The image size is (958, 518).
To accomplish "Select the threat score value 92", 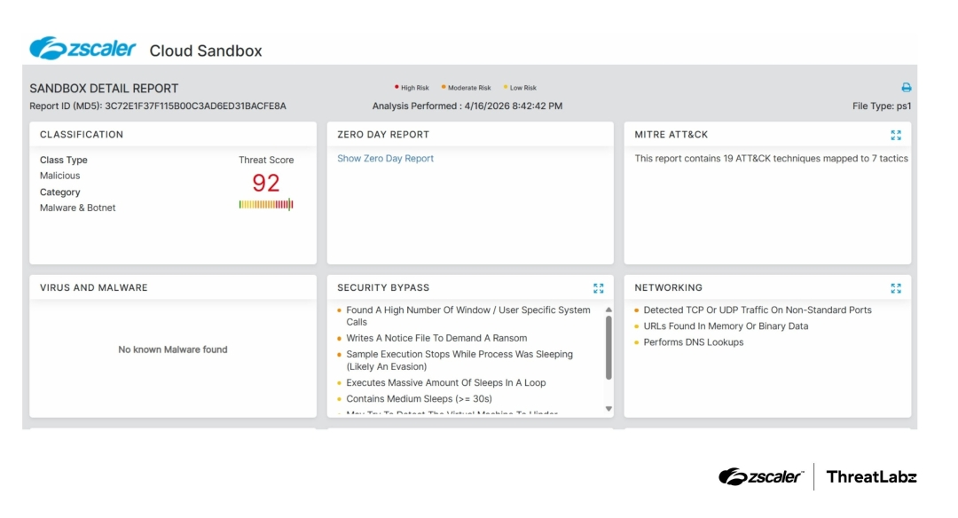I will pos(266,183).
